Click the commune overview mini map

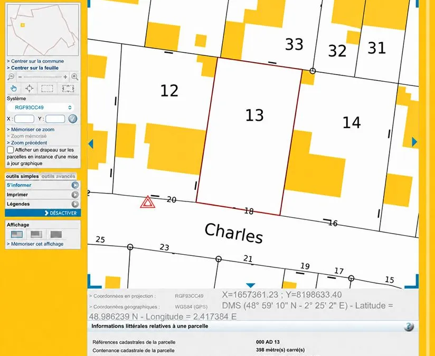click(43, 30)
